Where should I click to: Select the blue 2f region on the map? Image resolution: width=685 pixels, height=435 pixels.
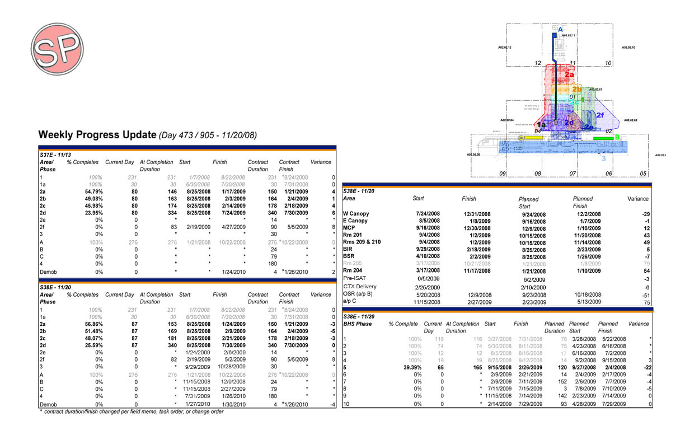point(600,115)
